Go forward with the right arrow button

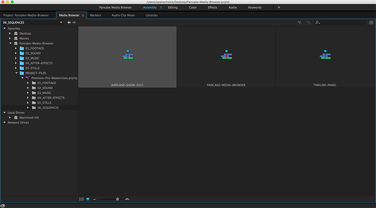74,23
